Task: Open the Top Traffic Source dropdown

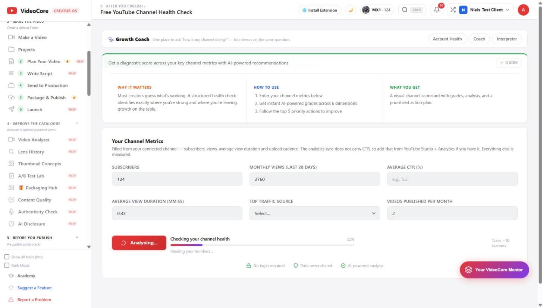Action: click(x=315, y=213)
